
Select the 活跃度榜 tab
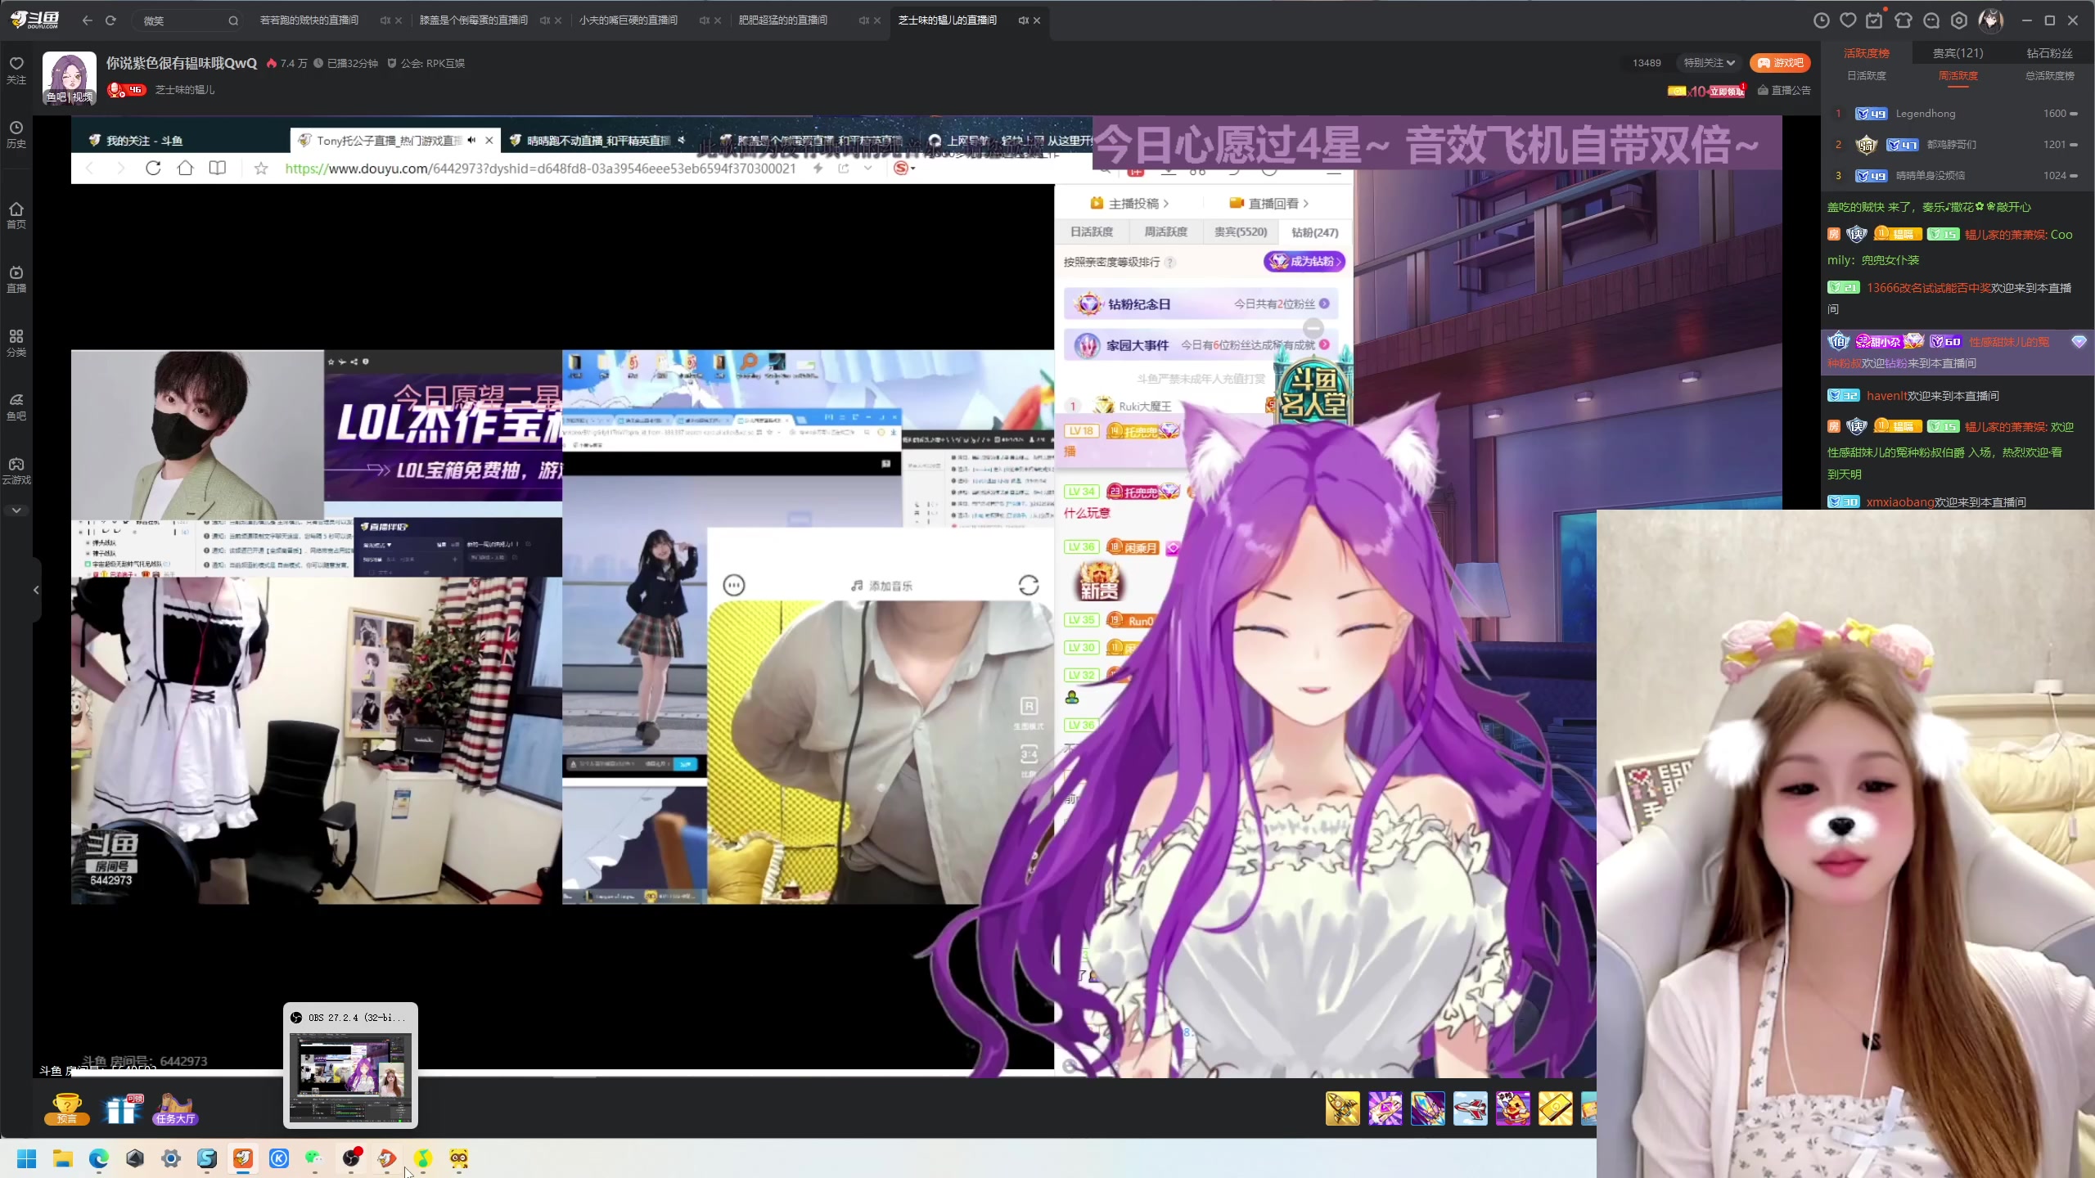click(1867, 53)
